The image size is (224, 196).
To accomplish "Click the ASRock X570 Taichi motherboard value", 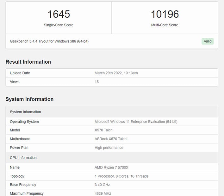I will 111,139.
